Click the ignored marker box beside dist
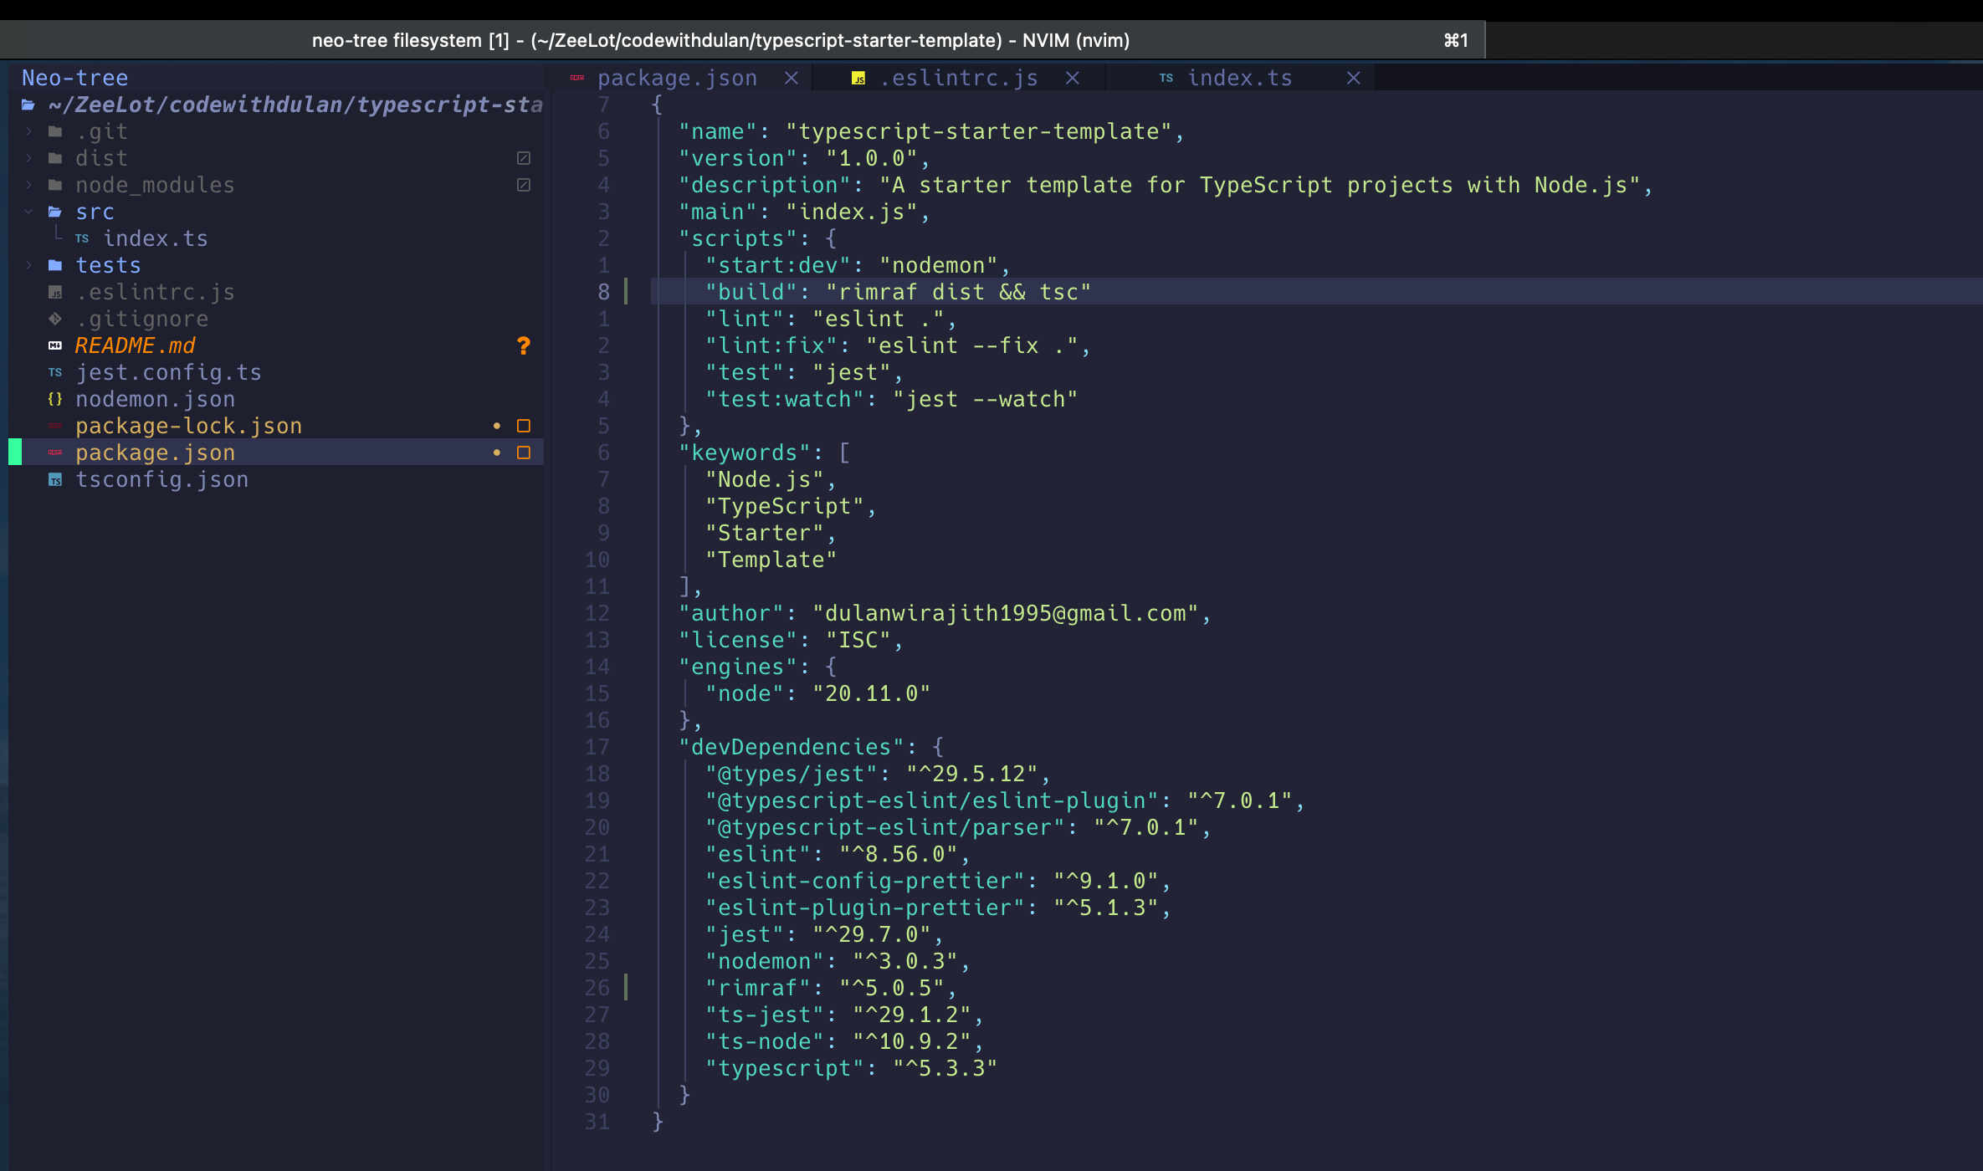The height and width of the screenshot is (1171, 1983). coord(524,158)
